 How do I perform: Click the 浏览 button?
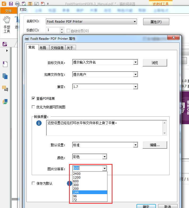pyautogui.click(x=155, y=62)
